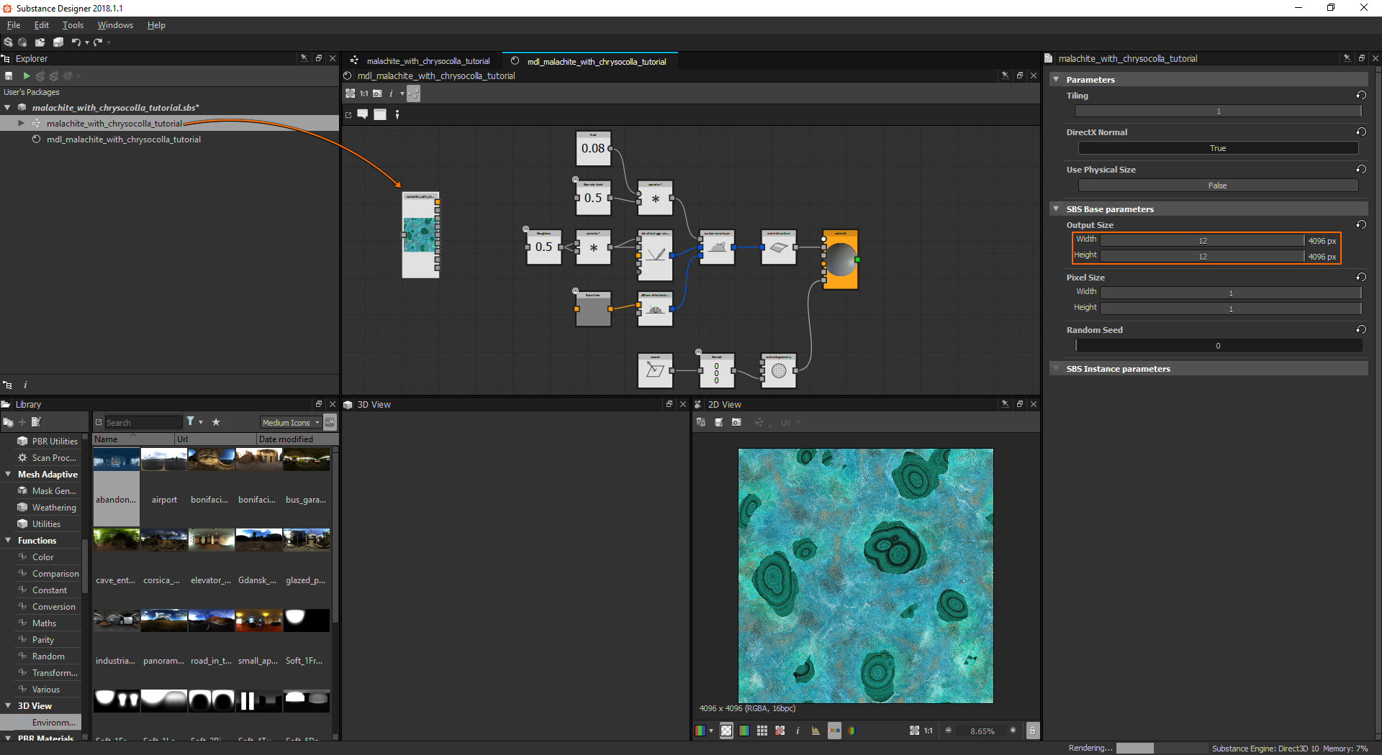Open a package with the folder icon
This screenshot has width=1382, height=755.
tap(40, 42)
